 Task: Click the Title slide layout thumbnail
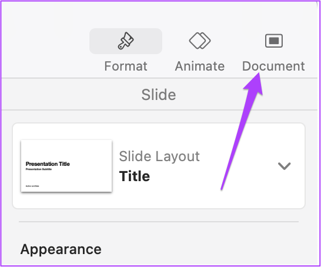[x=66, y=166]
